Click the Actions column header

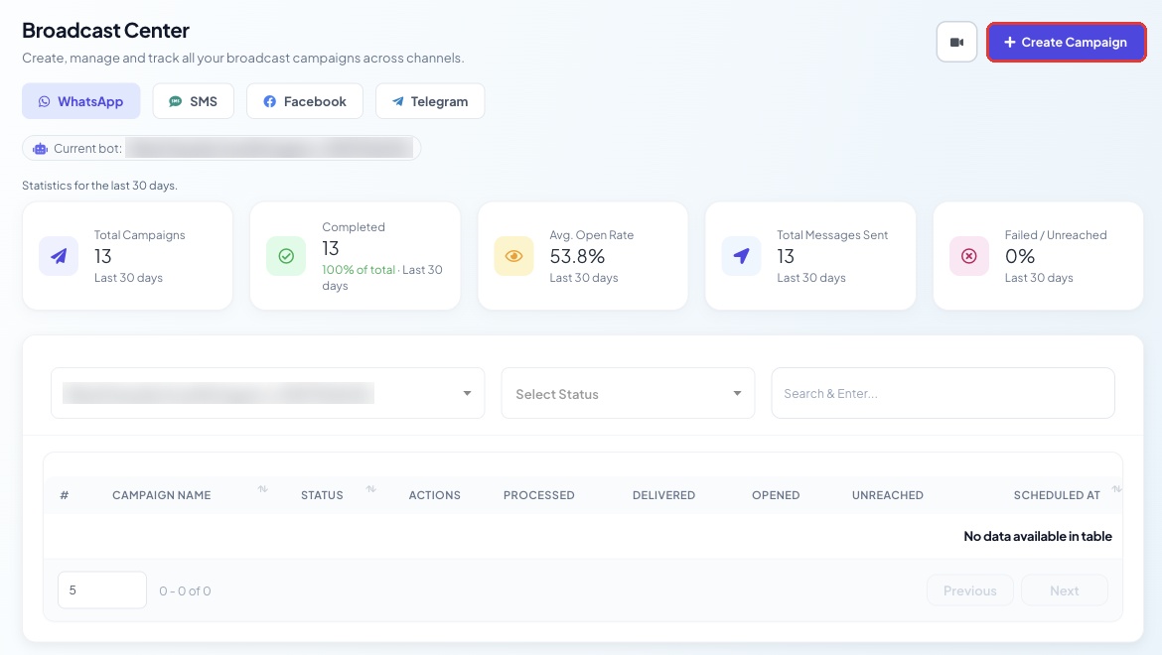coord(434,495)
